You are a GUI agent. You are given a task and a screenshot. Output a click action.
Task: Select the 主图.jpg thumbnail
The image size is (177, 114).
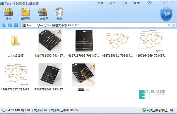tap(84, 77)
